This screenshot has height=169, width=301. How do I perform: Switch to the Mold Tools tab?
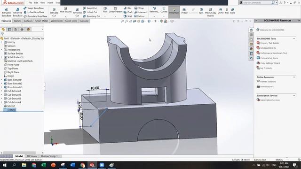click(x=71, y=21)
